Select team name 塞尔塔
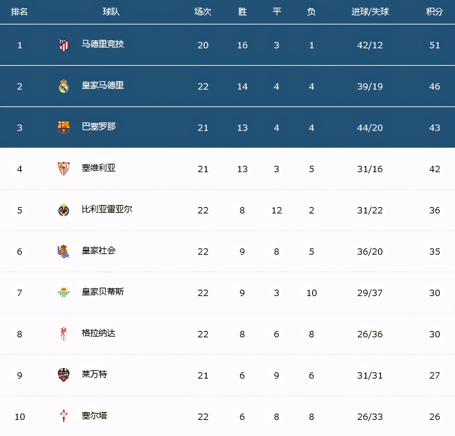Viewport: 455px width, 436px height. pyautogui.click(x=94, y=416)
